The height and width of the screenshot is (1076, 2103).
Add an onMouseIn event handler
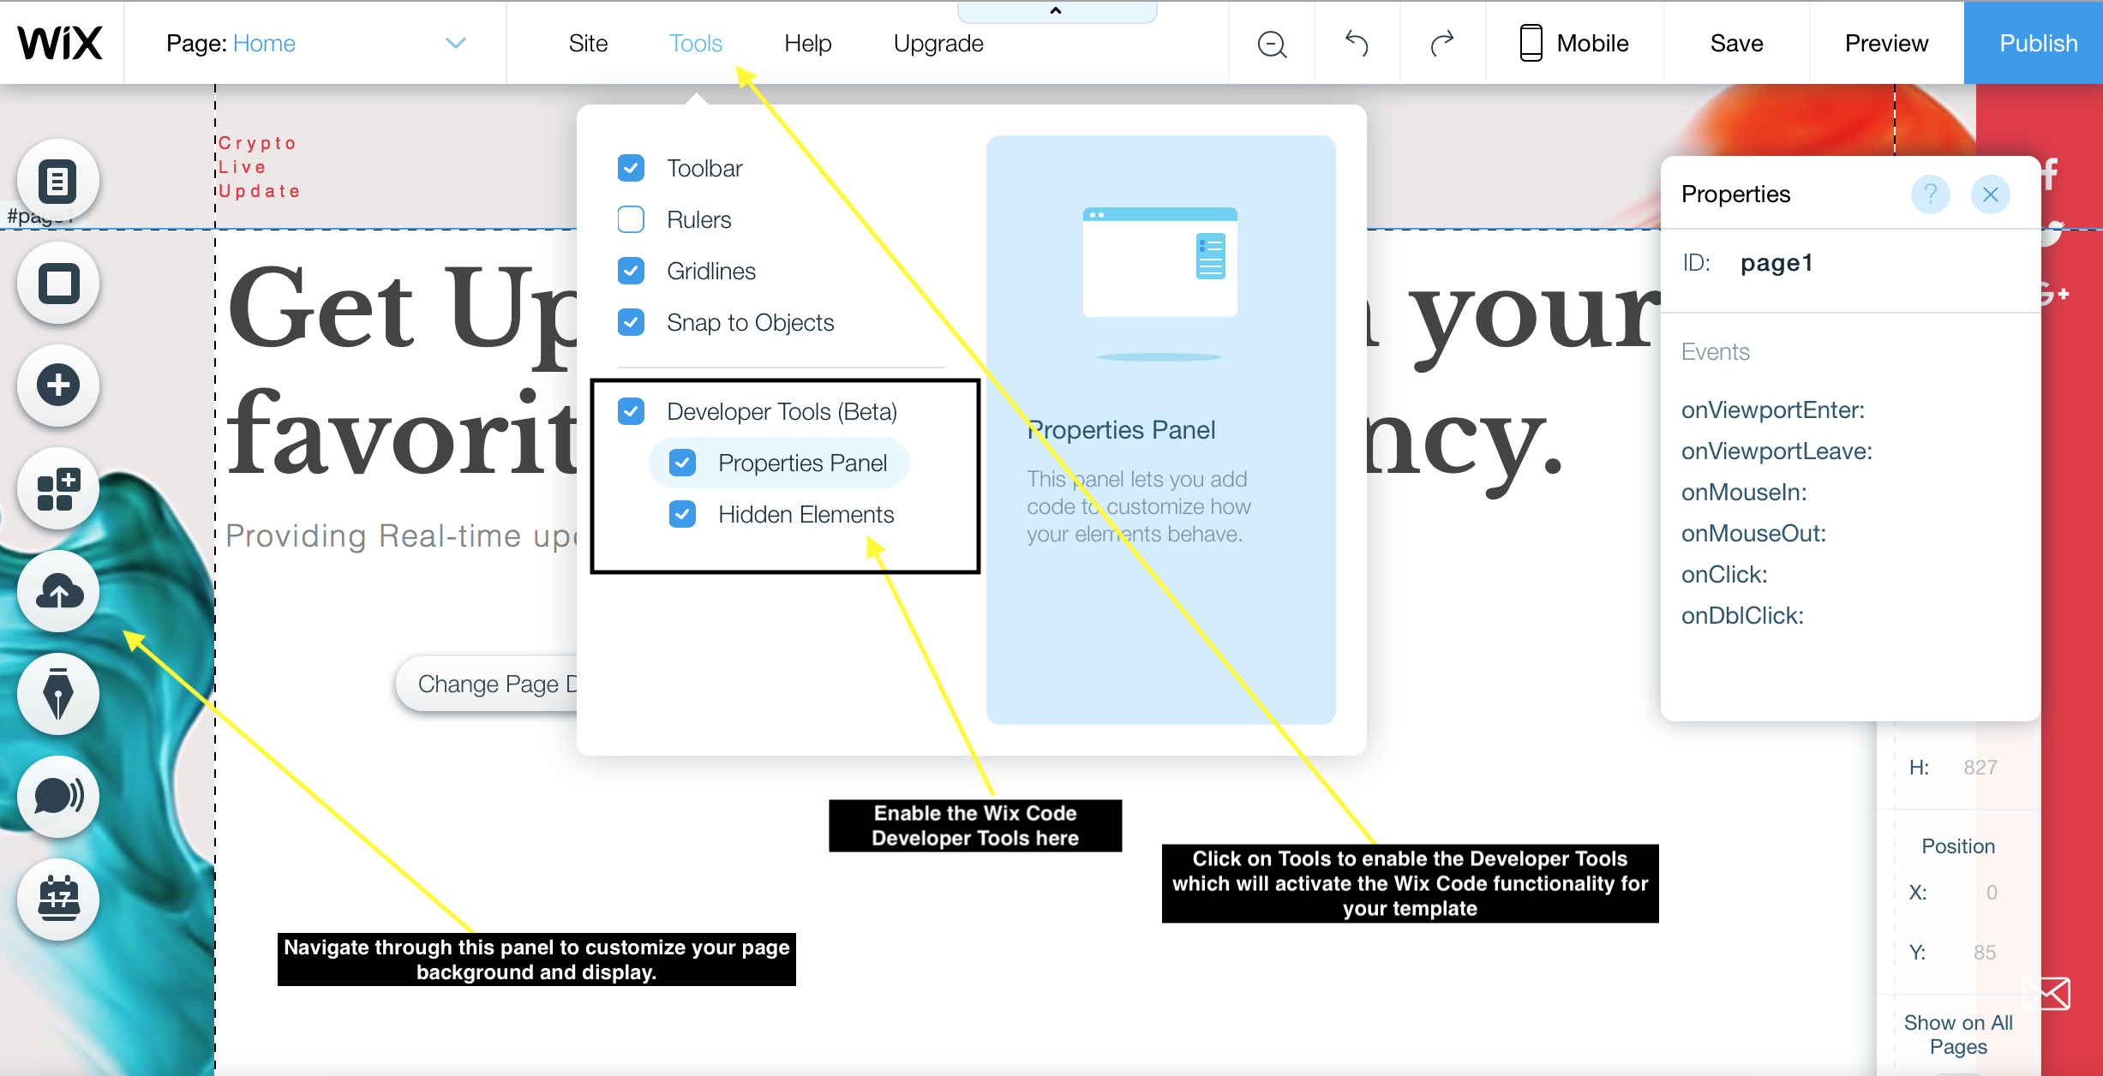tap(1744, 492)
